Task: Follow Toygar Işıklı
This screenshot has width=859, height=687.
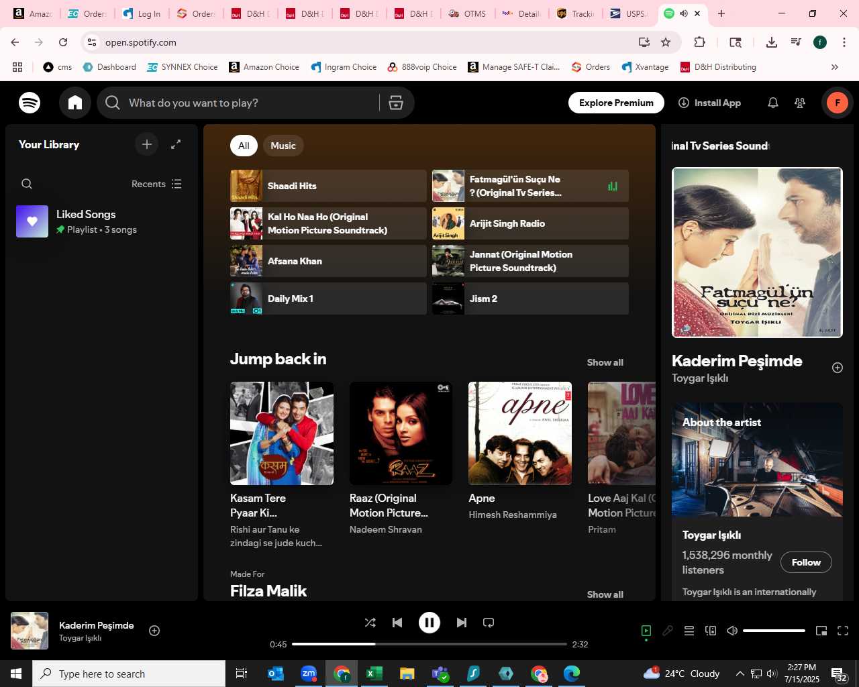Action: (806, 562)
